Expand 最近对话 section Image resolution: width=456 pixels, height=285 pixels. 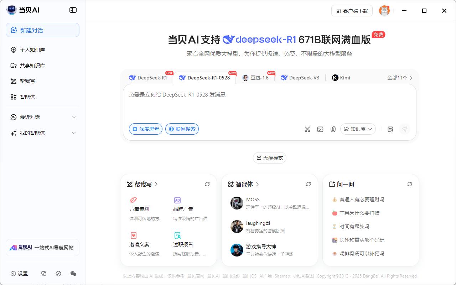point(42,117)
